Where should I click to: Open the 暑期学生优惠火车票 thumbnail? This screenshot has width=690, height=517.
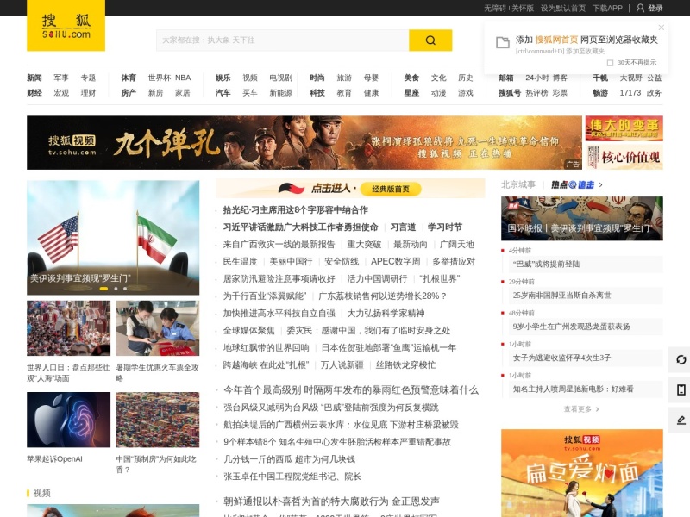tap(158, 328)
